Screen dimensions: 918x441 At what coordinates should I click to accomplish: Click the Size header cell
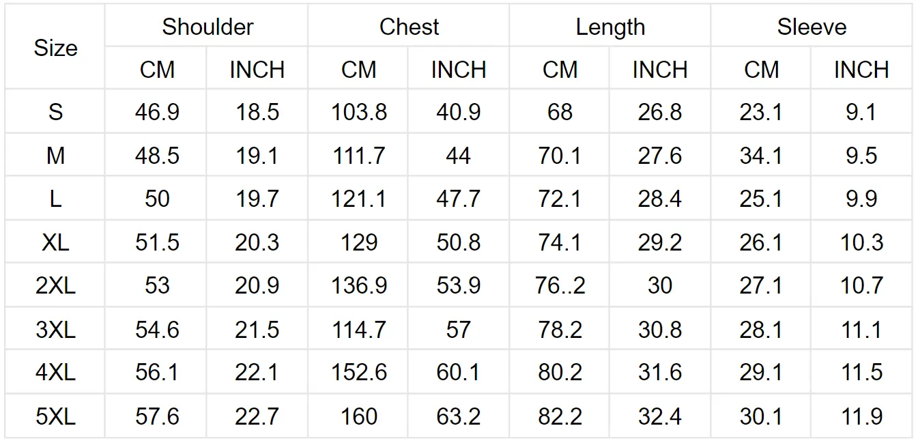tap(55, 48)
